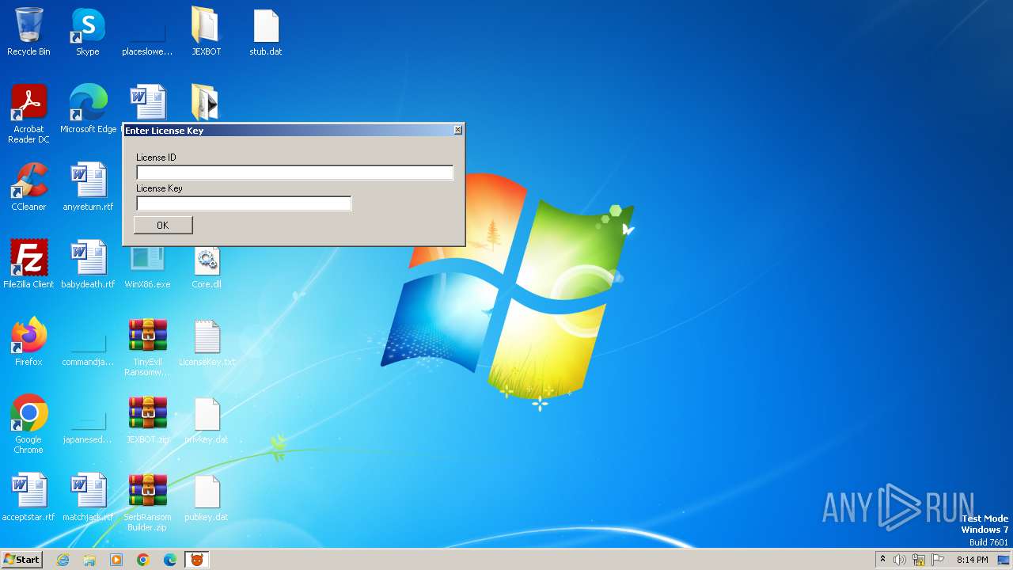This screenshot has height=570, width=1013.
Task: Select the LicenseKey.txt file icon
Action: point(207,342)
